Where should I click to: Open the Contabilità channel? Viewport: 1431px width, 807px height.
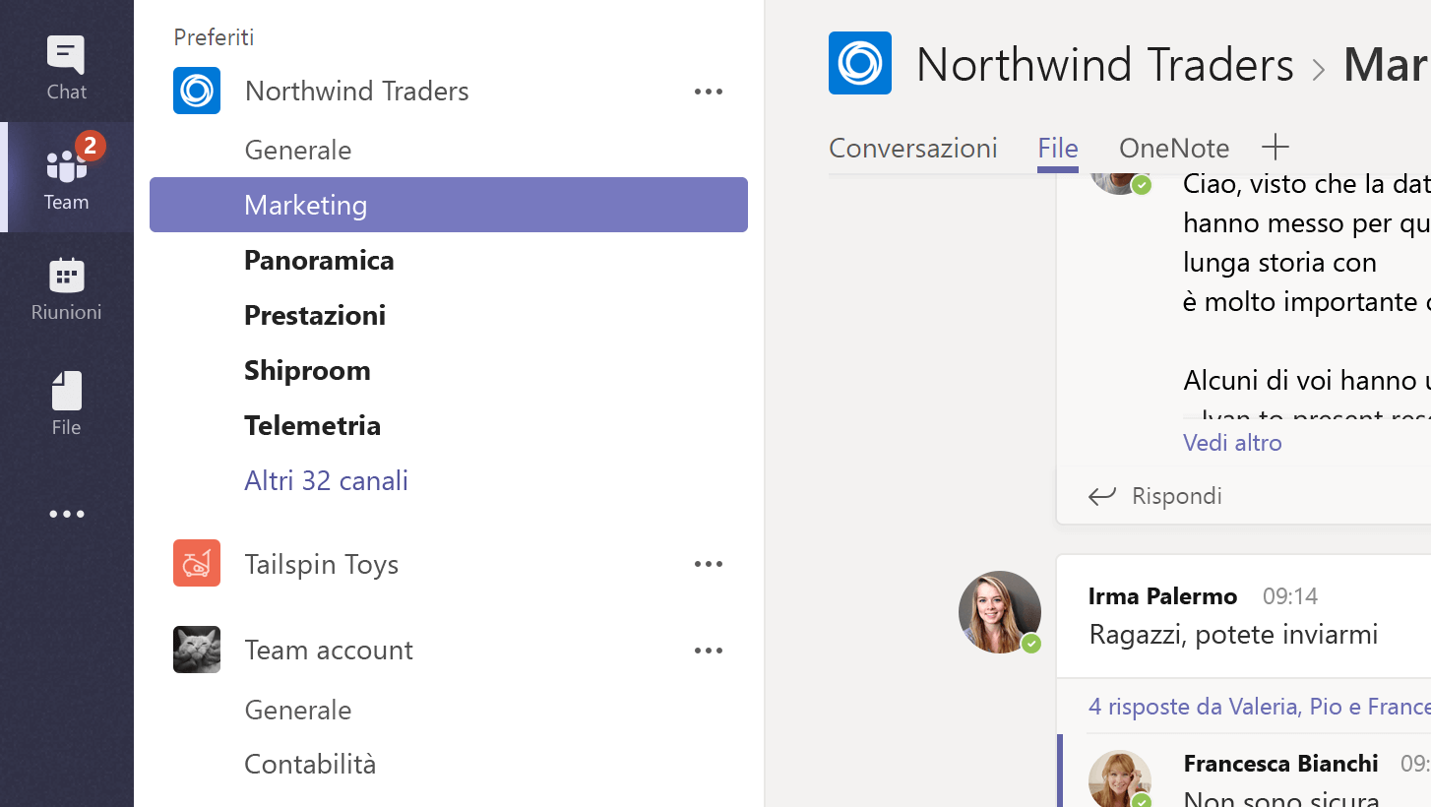coord(310,764)
